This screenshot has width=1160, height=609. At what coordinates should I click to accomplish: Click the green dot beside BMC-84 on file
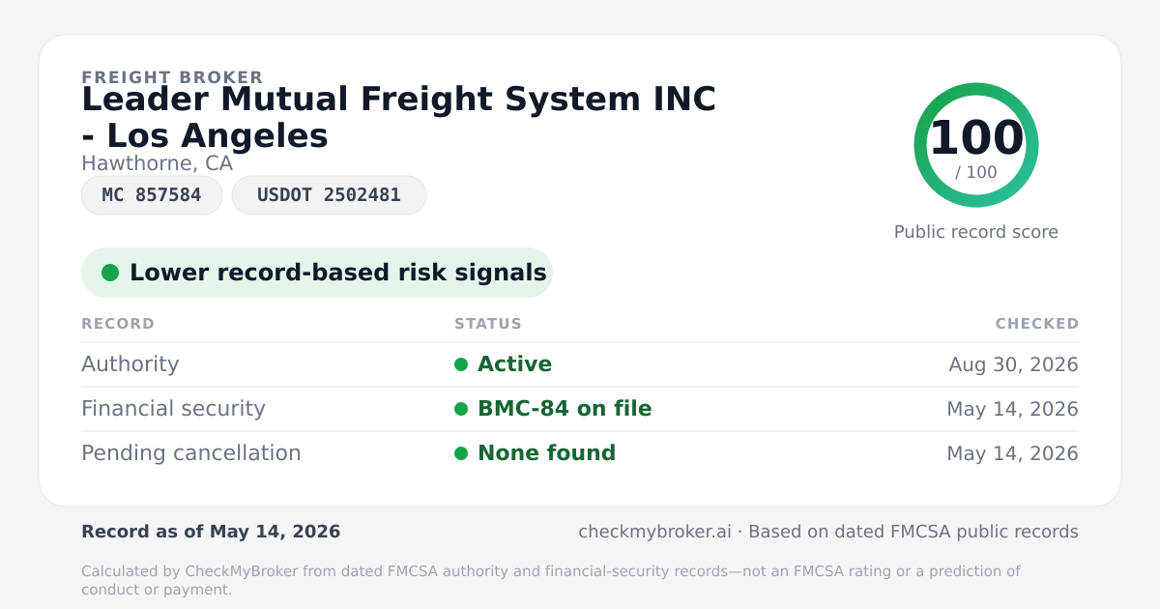point(461,409)
